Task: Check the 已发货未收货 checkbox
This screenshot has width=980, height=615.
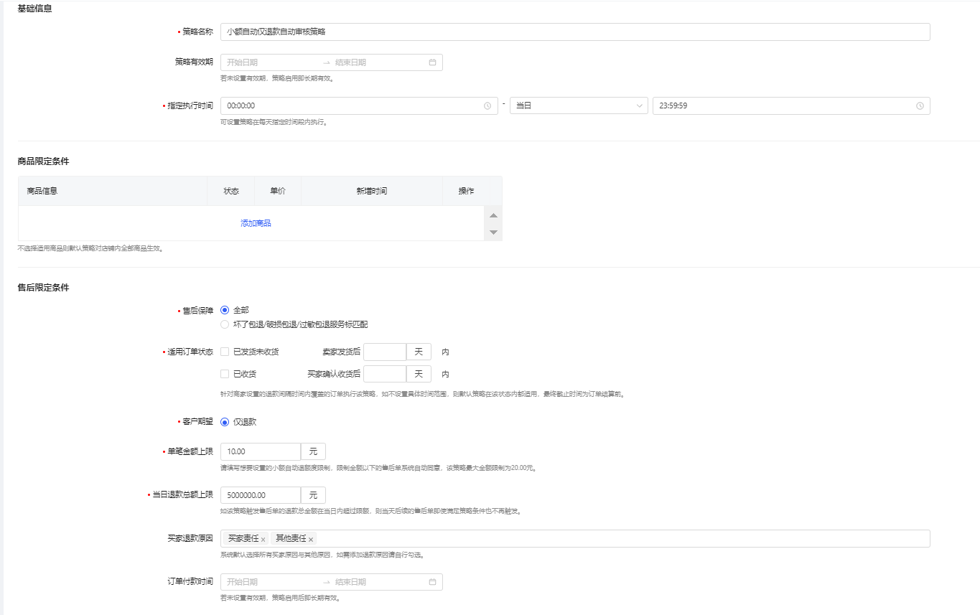Action: coord(225,352)
